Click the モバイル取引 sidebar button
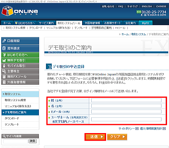 coord(20,66)
